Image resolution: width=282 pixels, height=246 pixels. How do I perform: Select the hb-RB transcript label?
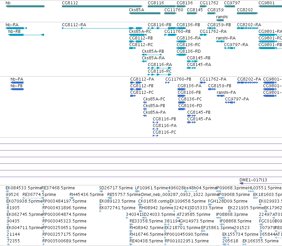tap(14, 31)
